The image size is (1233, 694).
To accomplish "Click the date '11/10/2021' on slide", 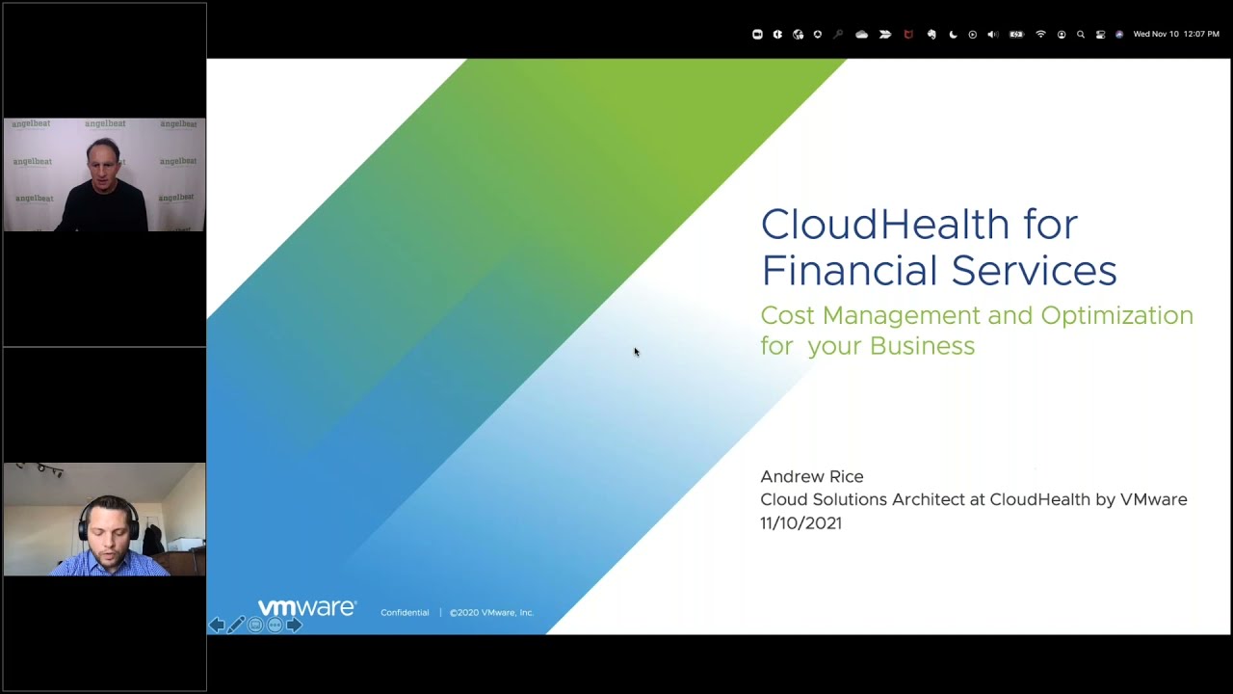I will [x=800, y=522].
